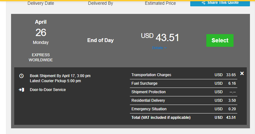Click the Door-to-Door Service arrow icon
Screen dimensions: 255x134
(21, 90)
